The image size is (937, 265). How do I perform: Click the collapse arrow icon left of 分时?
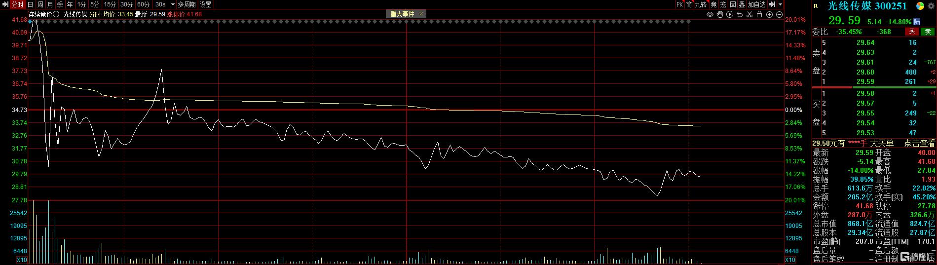point(5,4)
